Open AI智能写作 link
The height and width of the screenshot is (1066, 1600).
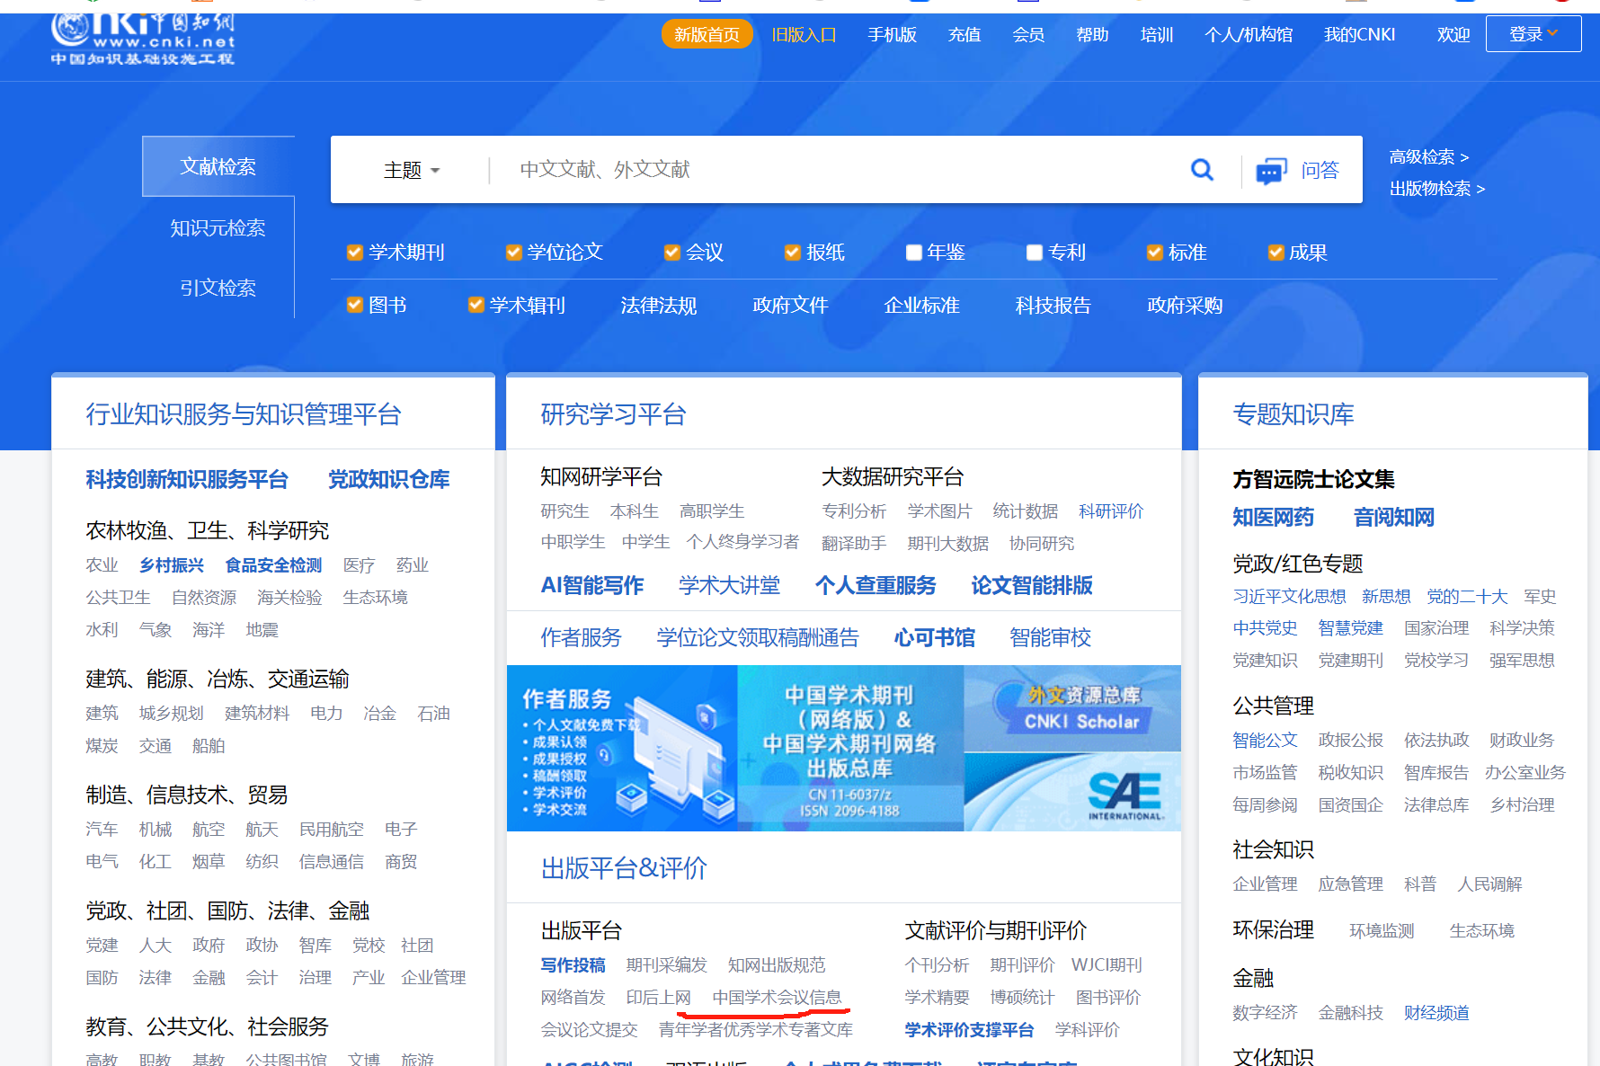592,585
